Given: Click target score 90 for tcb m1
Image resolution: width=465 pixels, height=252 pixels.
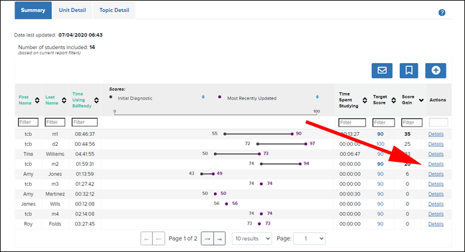Looking at the screenshot, I should (x=380, y=134).
